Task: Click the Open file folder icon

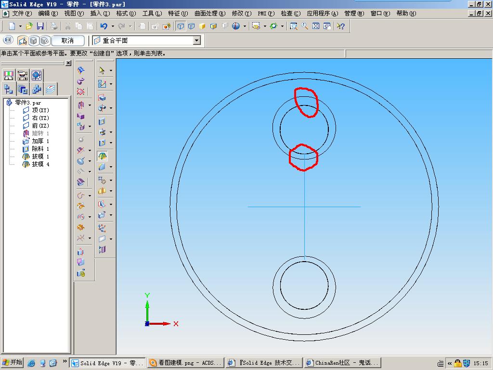Action: pyautogui.click(x=29, y=26)
